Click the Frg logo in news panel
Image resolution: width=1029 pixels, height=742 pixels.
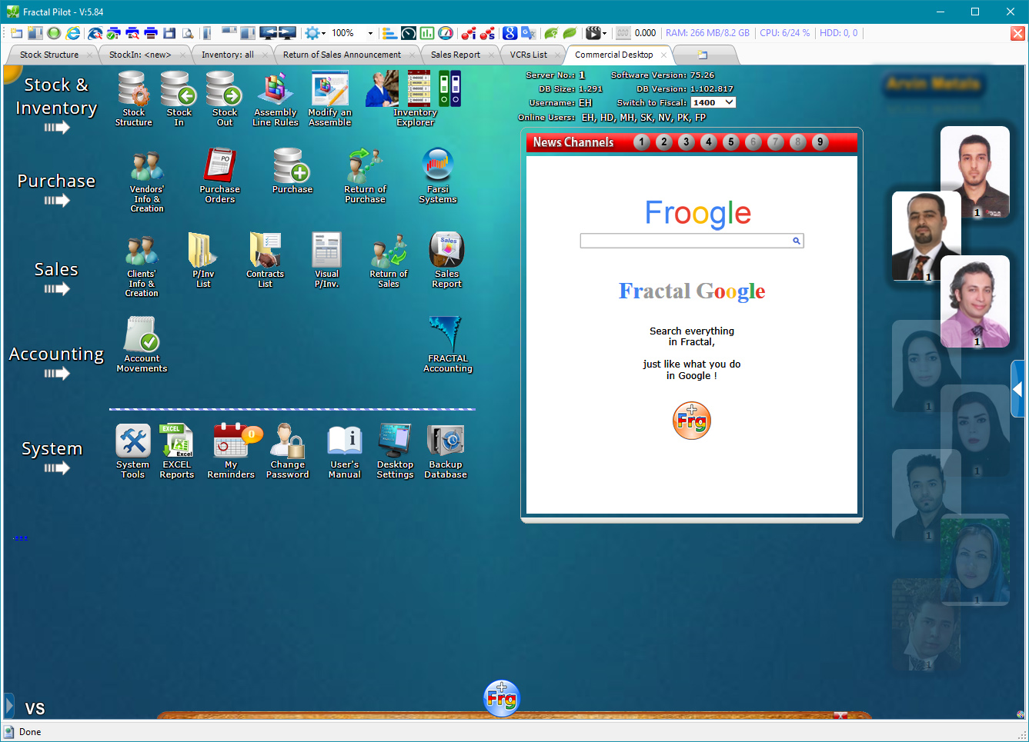click(x=692, y=421)
